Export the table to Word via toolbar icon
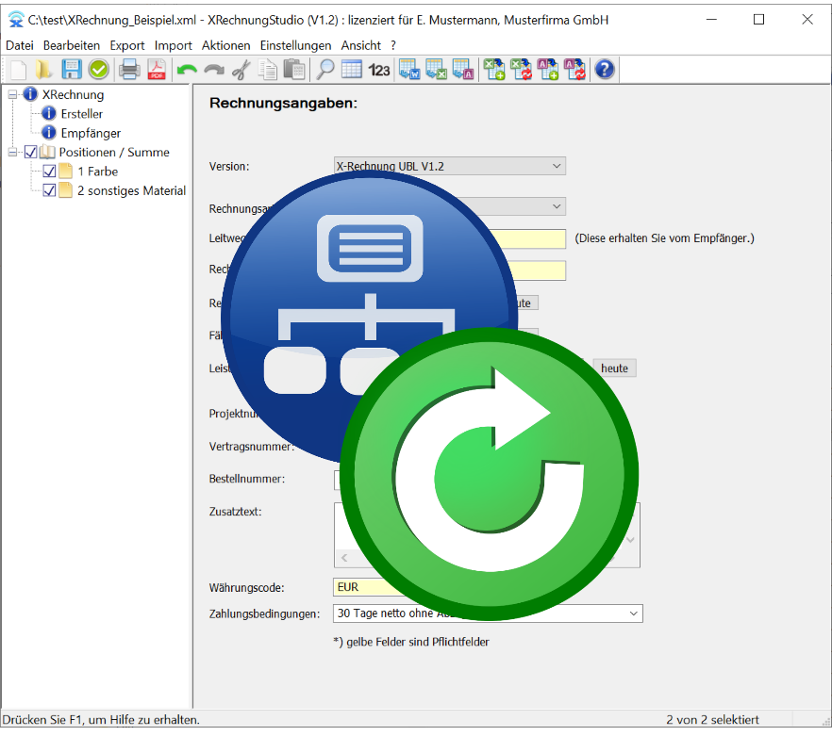 (409, 70)
